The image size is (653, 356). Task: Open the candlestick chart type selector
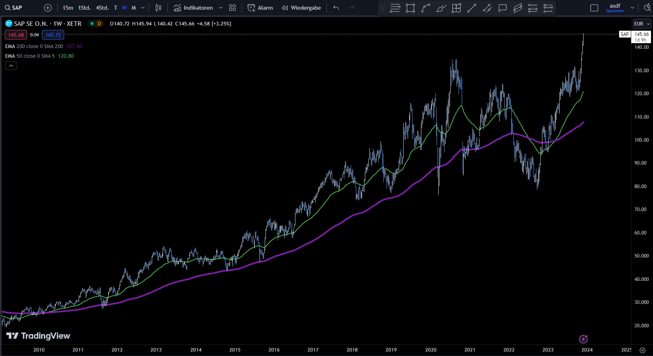(x=158, y=8)
